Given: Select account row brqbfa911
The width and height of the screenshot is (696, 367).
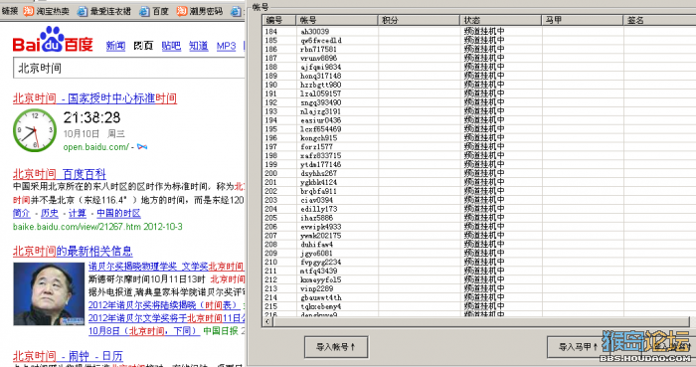Looking at the screenshot, I should [x=479, y=191].
